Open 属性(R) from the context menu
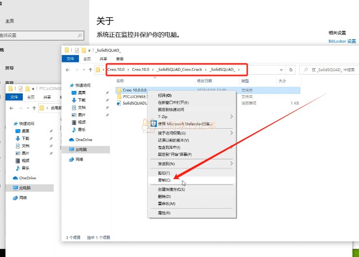This screenshot has width=359, height=257. pyautogui.click(x=192, y=213)
